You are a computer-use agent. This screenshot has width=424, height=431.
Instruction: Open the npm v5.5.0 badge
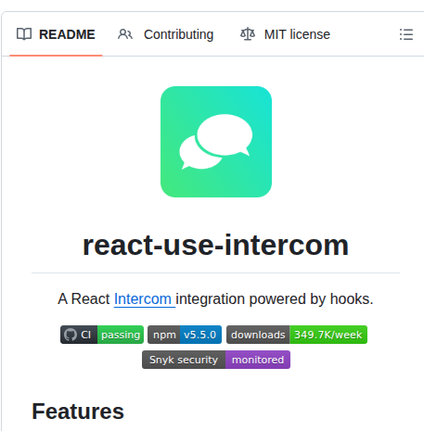185,335
